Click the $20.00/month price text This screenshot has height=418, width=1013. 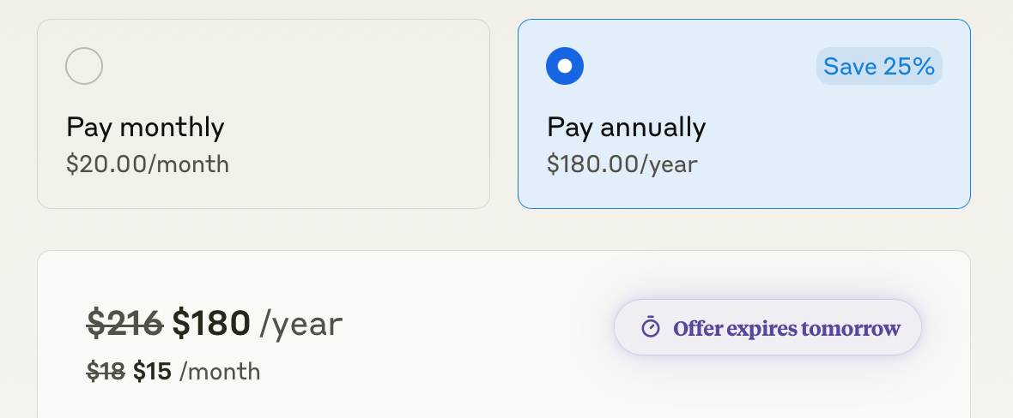(148, 164)
